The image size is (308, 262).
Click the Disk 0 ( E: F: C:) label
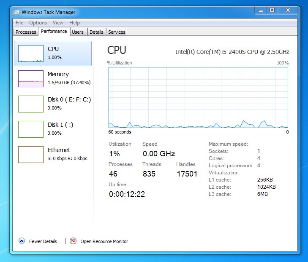[69, 99]
